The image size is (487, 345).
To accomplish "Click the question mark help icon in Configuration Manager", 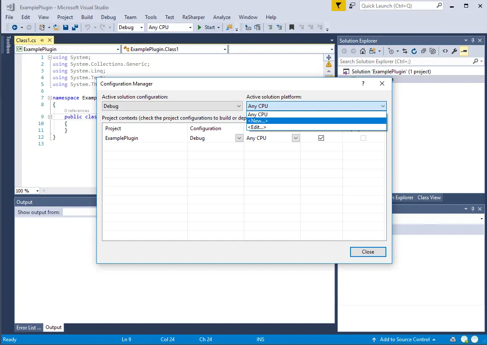I will point(363,83).
